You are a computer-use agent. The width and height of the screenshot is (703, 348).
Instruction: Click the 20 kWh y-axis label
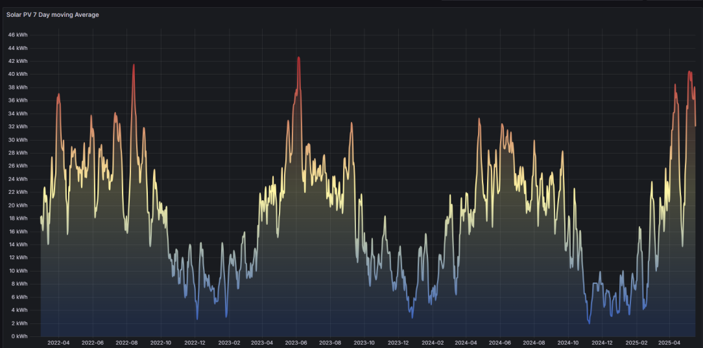click(18, 205)
